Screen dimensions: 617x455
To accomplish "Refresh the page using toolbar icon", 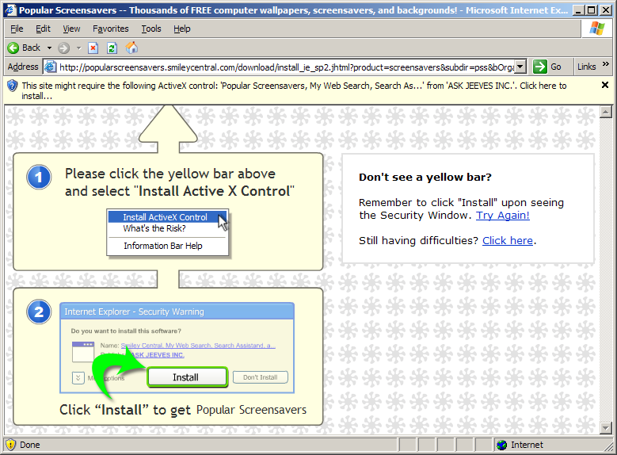I will pos(112,48).
